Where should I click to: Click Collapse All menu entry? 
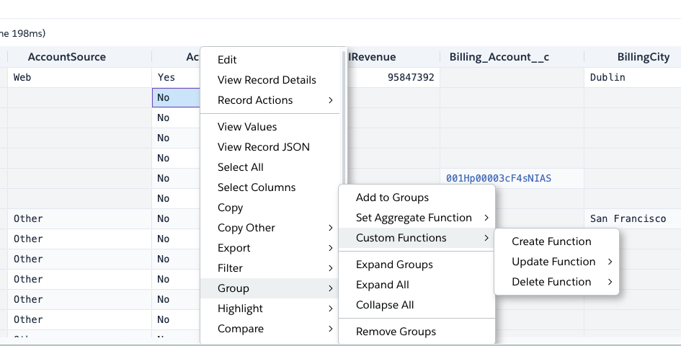click(385, 305)
